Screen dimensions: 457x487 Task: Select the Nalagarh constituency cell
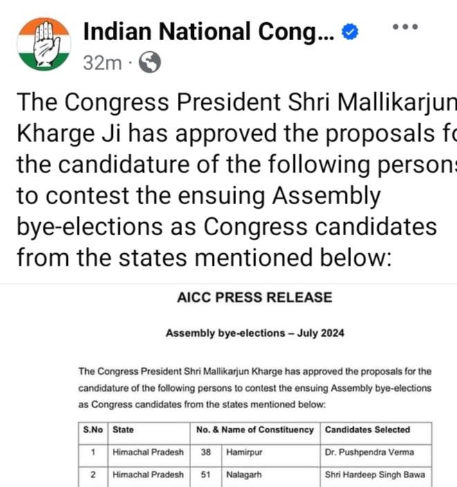point(242,475)
